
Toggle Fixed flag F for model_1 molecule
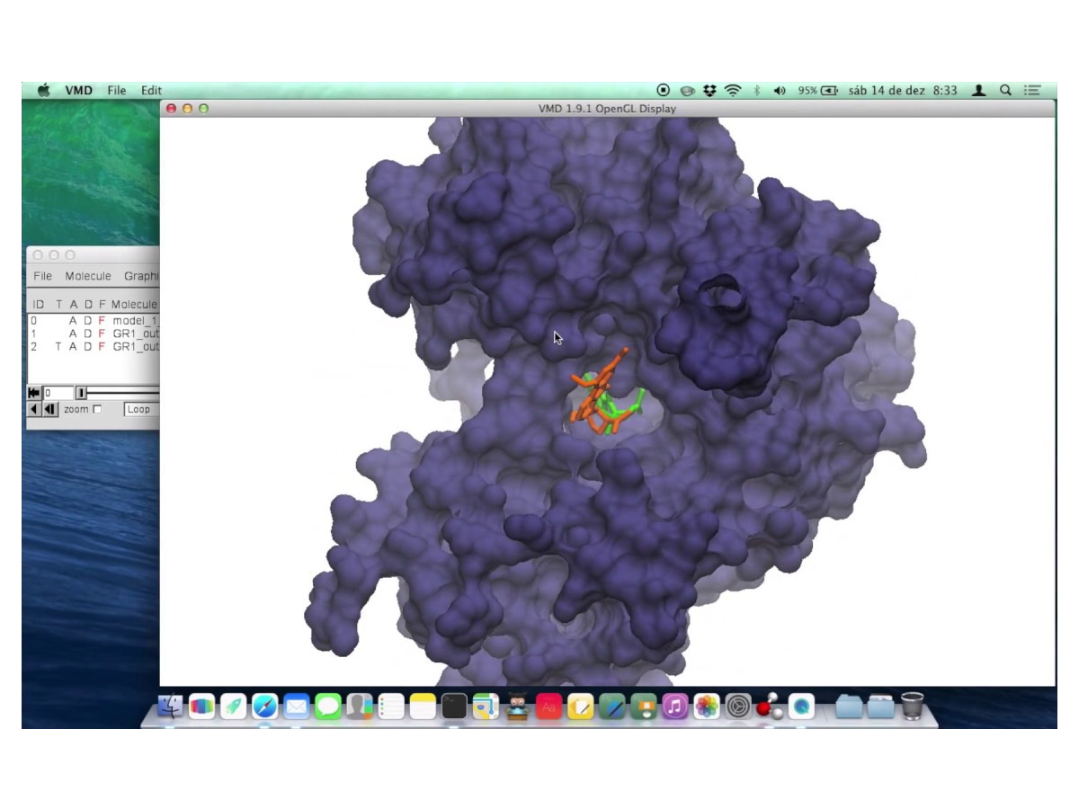[x=102, y=321]
